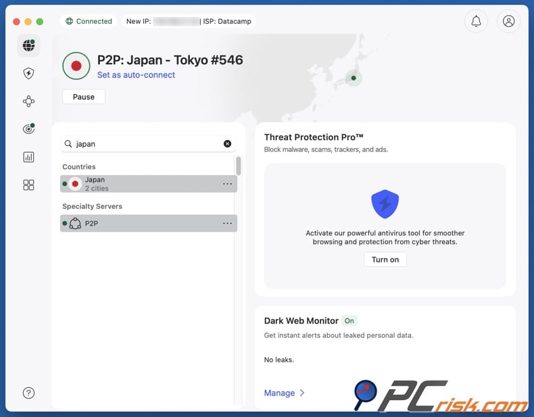This screenshot has width=534, height=417.
Task: Open the VPN globe tab in sidebar
Action: pyautogui.click(x=28, y=45)
